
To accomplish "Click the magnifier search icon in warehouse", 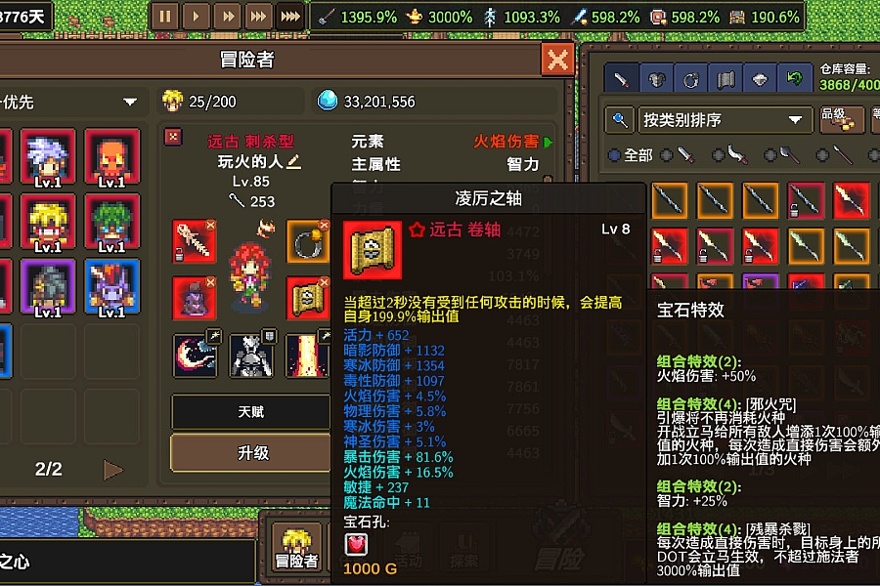I will click(620, 120).
